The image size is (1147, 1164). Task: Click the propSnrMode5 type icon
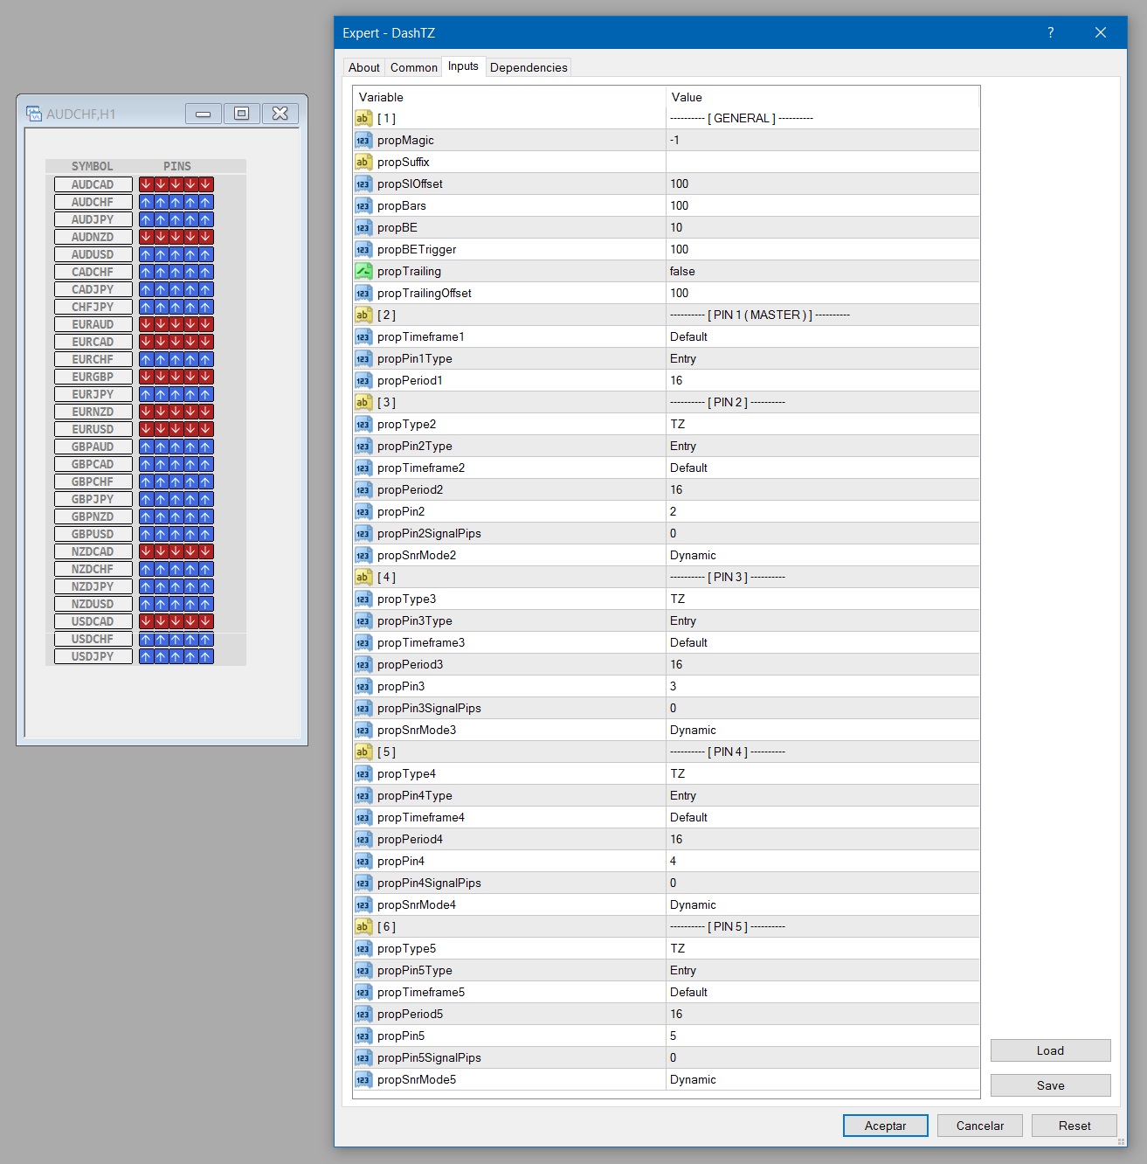click(x=363, y=1079)
